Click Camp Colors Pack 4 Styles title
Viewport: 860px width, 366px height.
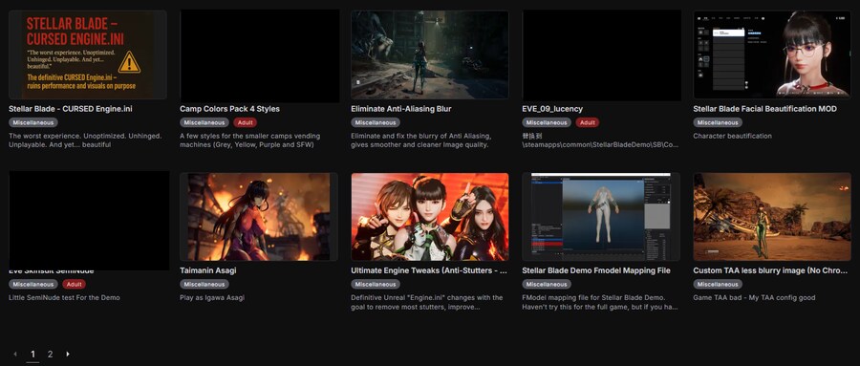click(229, 109)
